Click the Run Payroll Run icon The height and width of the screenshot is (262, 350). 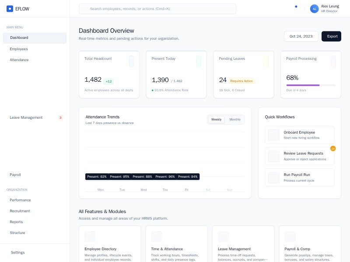tap(274, 177)
